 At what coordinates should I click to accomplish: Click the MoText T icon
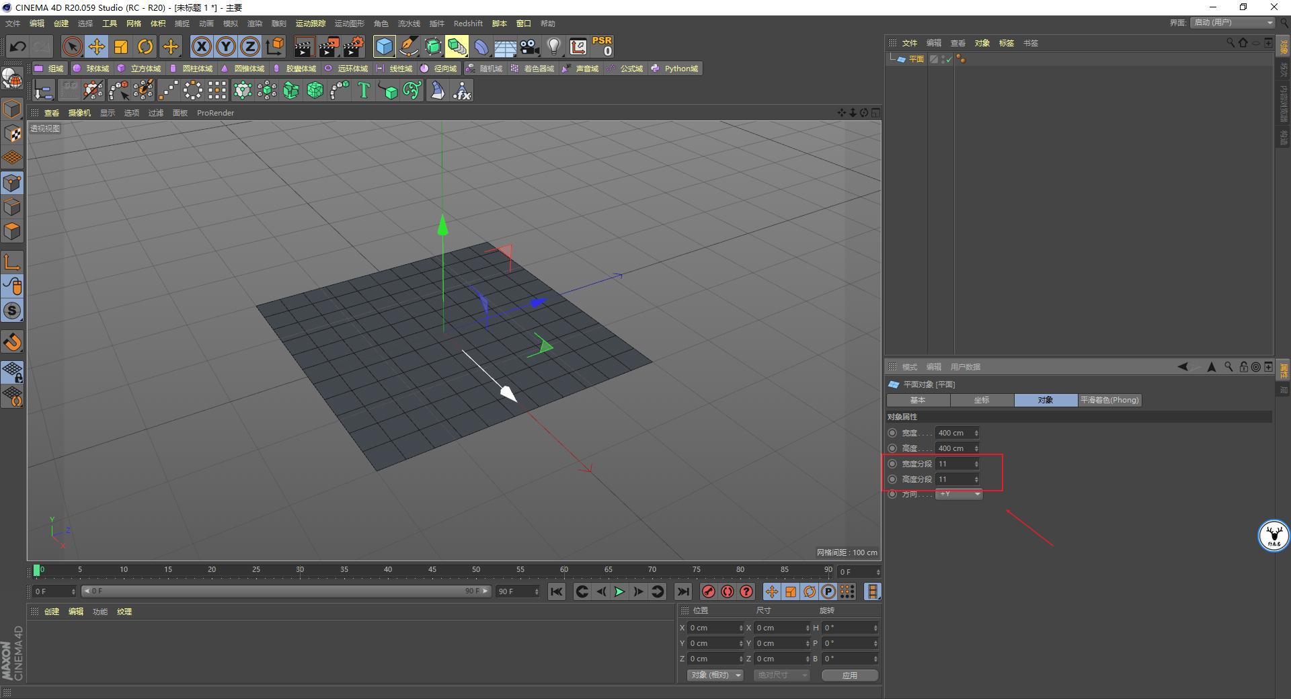(x=364, y=90)
